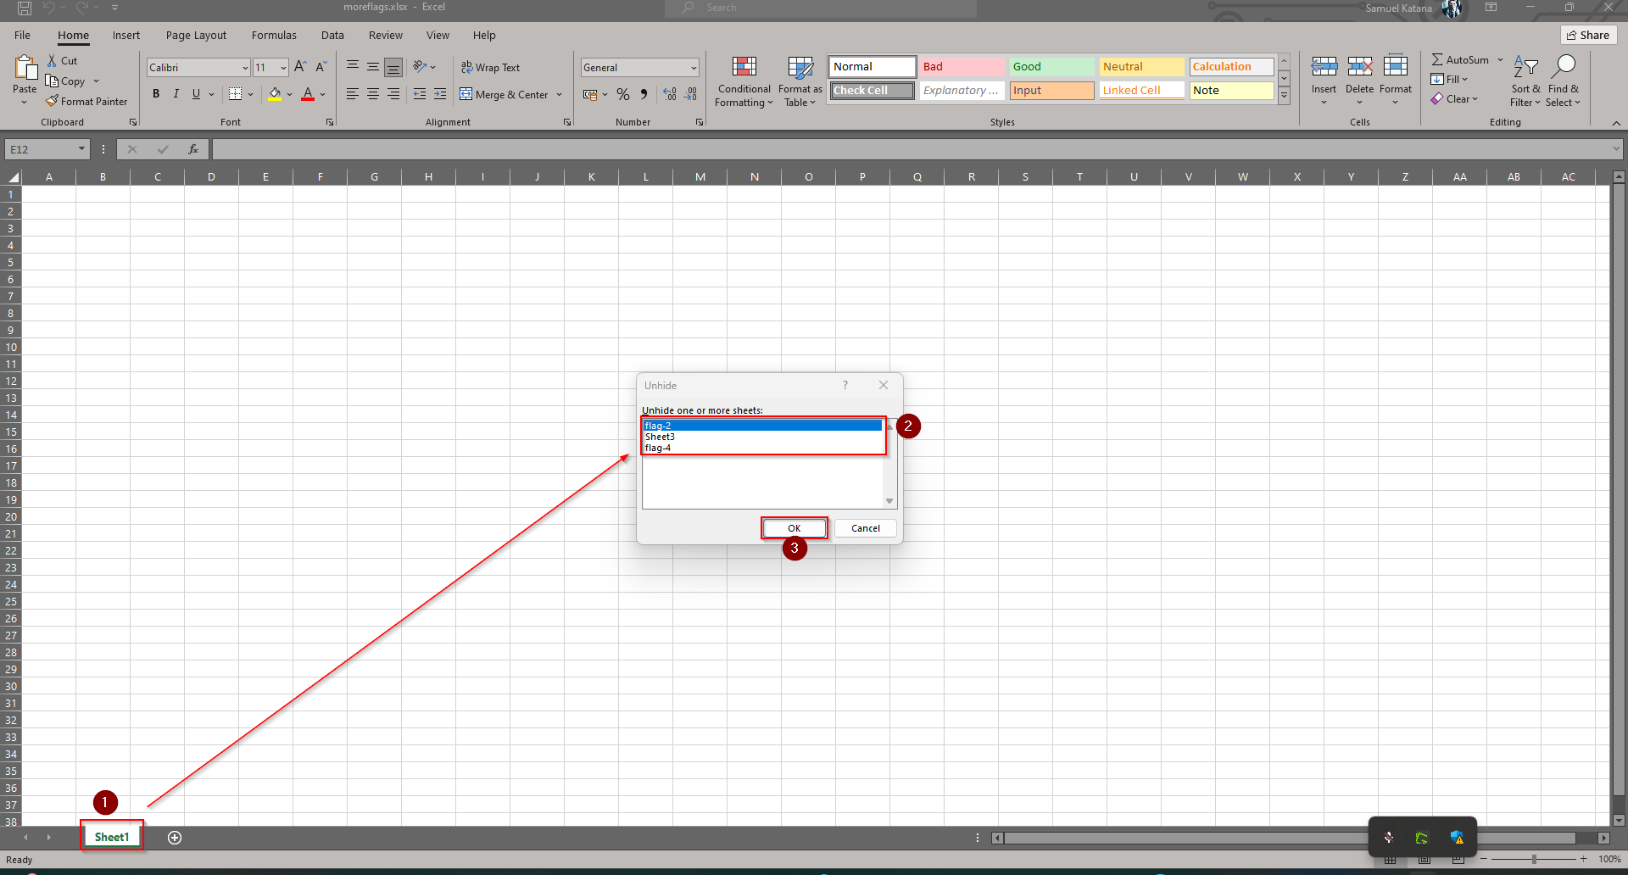Select flag-4 in the unhide list

point(658,448)
